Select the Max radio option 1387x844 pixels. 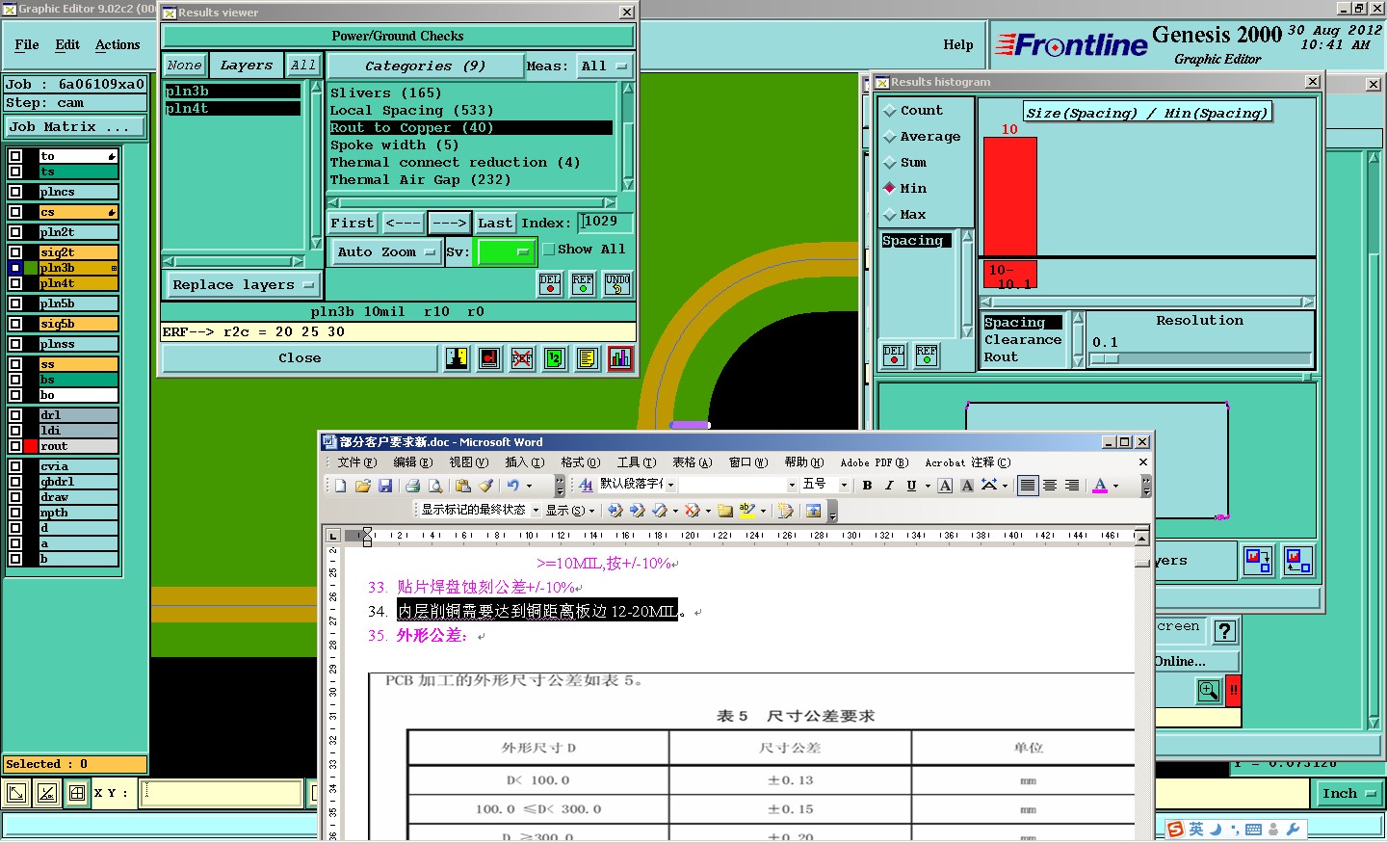[x=890, y=215]
